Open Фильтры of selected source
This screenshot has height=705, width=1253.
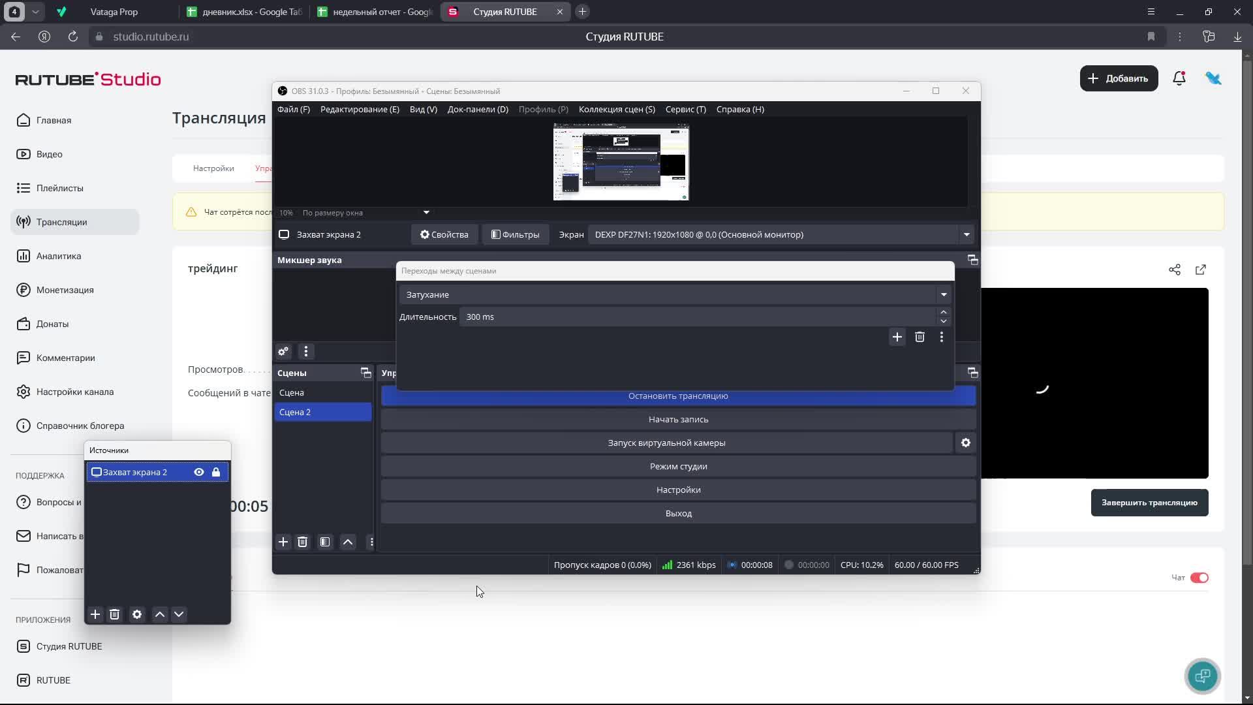pyautogui.click(x=516, y=234)
